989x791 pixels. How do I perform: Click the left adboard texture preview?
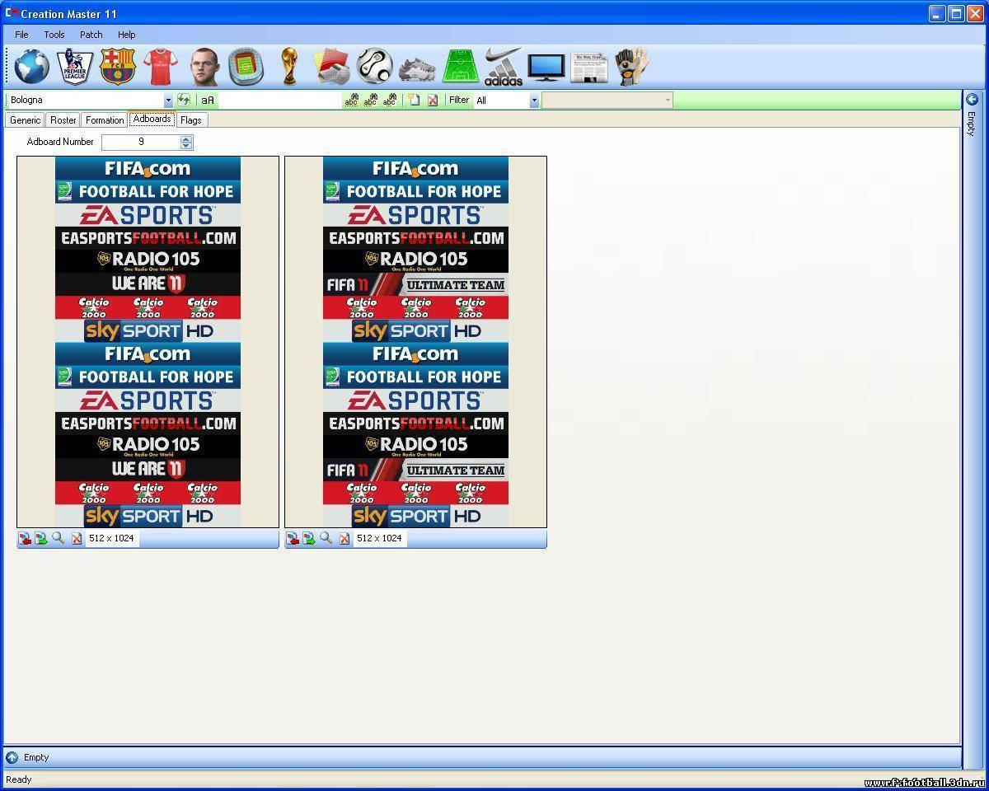point(148,342)
